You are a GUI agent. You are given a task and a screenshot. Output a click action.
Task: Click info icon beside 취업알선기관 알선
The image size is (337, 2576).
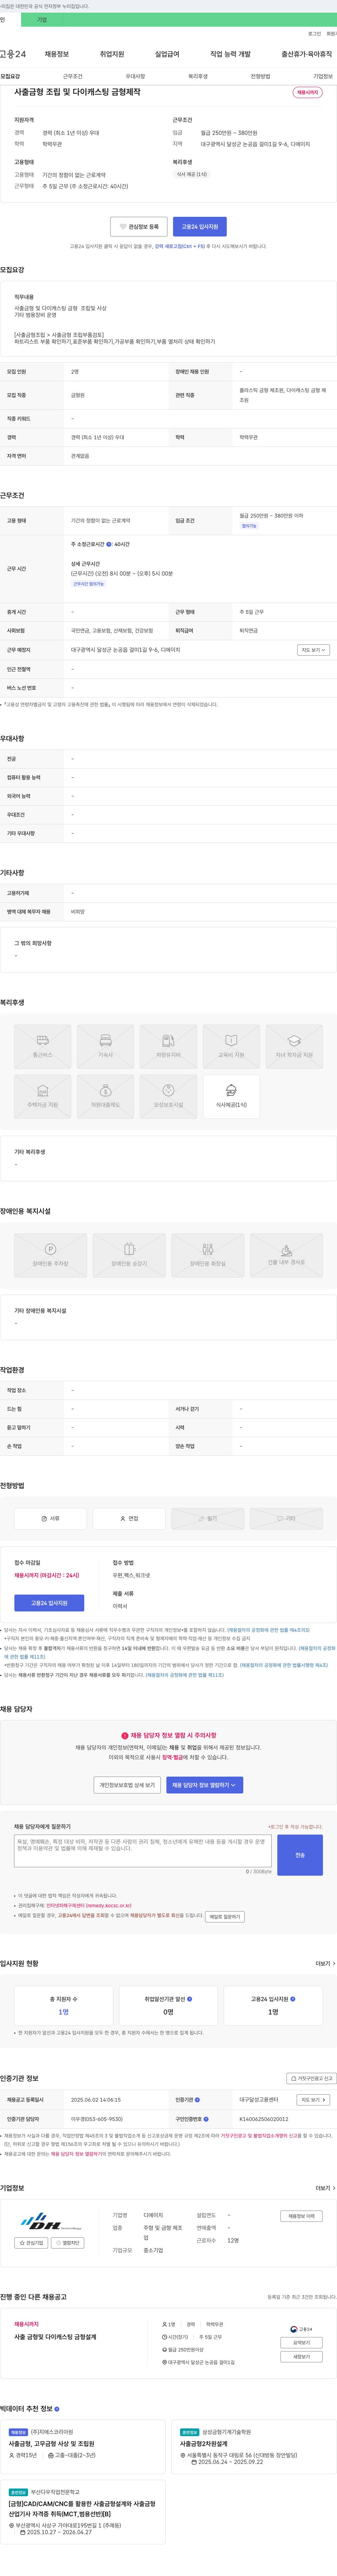190,1999
